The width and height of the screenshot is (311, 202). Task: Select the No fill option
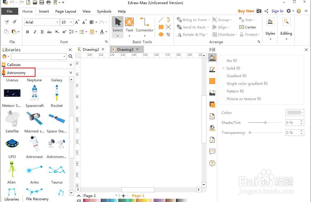pos(230,60)
